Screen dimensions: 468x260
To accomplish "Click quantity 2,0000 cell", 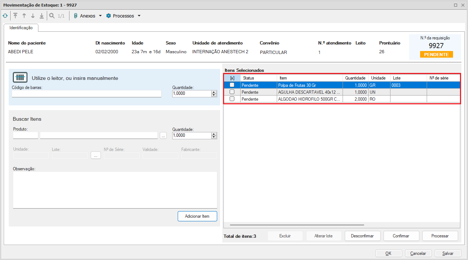I will click(x=355, y=99).
